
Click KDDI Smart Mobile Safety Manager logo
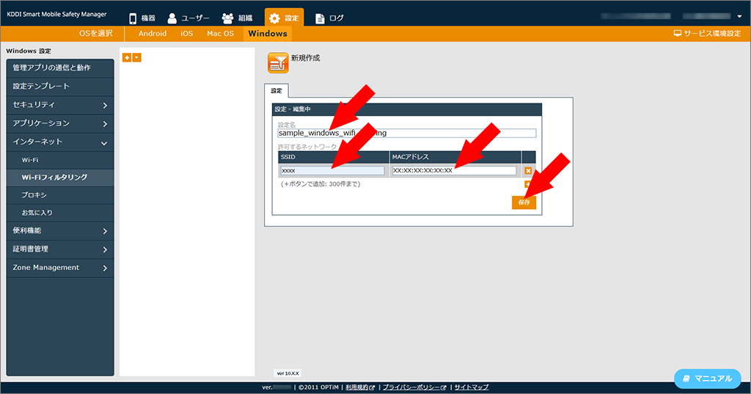tap(56, 15)
